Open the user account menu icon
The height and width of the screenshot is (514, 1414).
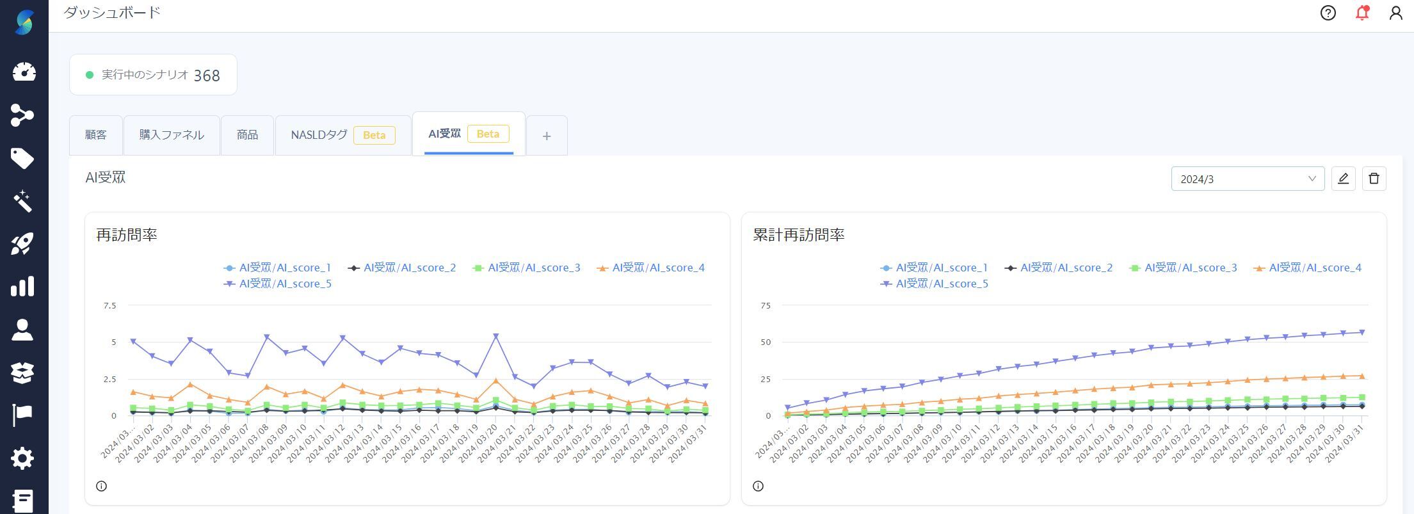1396,13
